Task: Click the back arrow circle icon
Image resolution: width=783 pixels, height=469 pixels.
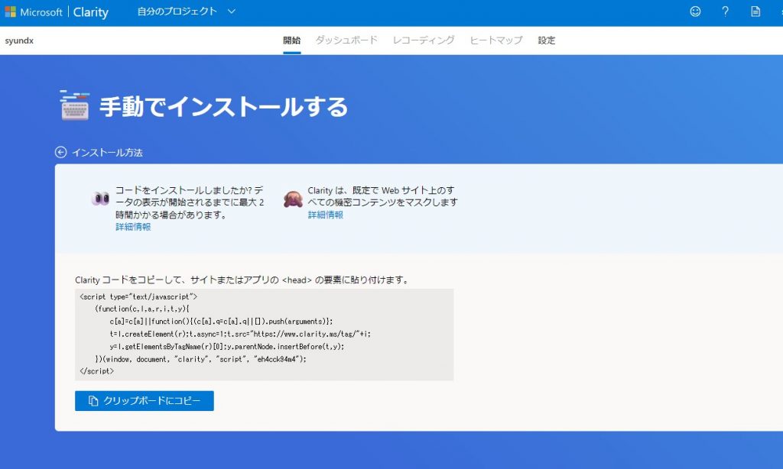Action: click(x=61, y=152)
